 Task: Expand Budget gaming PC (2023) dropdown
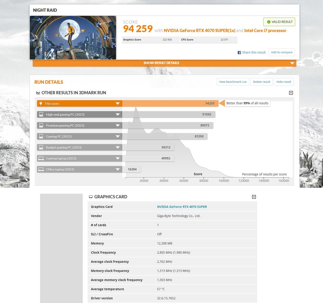coord(118,147)
